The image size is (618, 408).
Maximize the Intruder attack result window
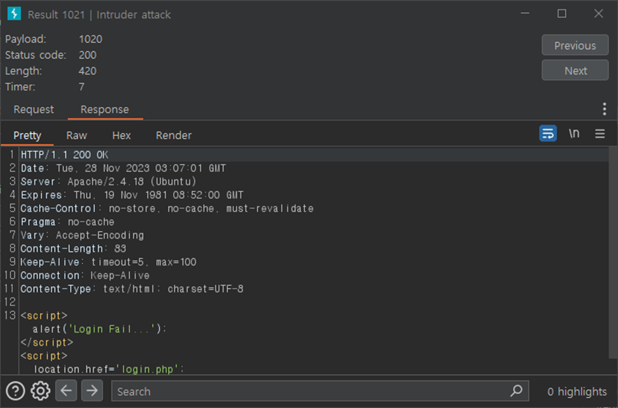pyautogui.click(x=562, y=13)
